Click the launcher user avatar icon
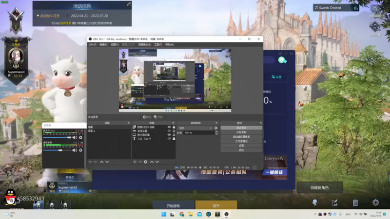 click(x=282, y=60)
